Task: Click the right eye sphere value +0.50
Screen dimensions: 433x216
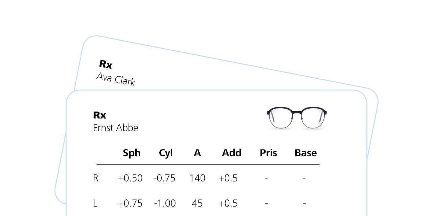Action: (x=130, y=178)
